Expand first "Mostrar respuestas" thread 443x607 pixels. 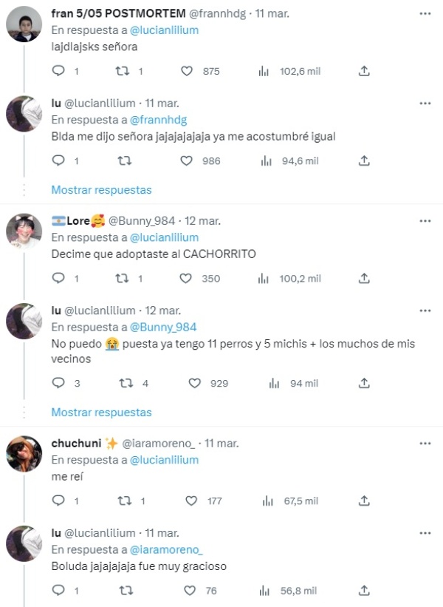pyautogui.click(x=101, y=190)
